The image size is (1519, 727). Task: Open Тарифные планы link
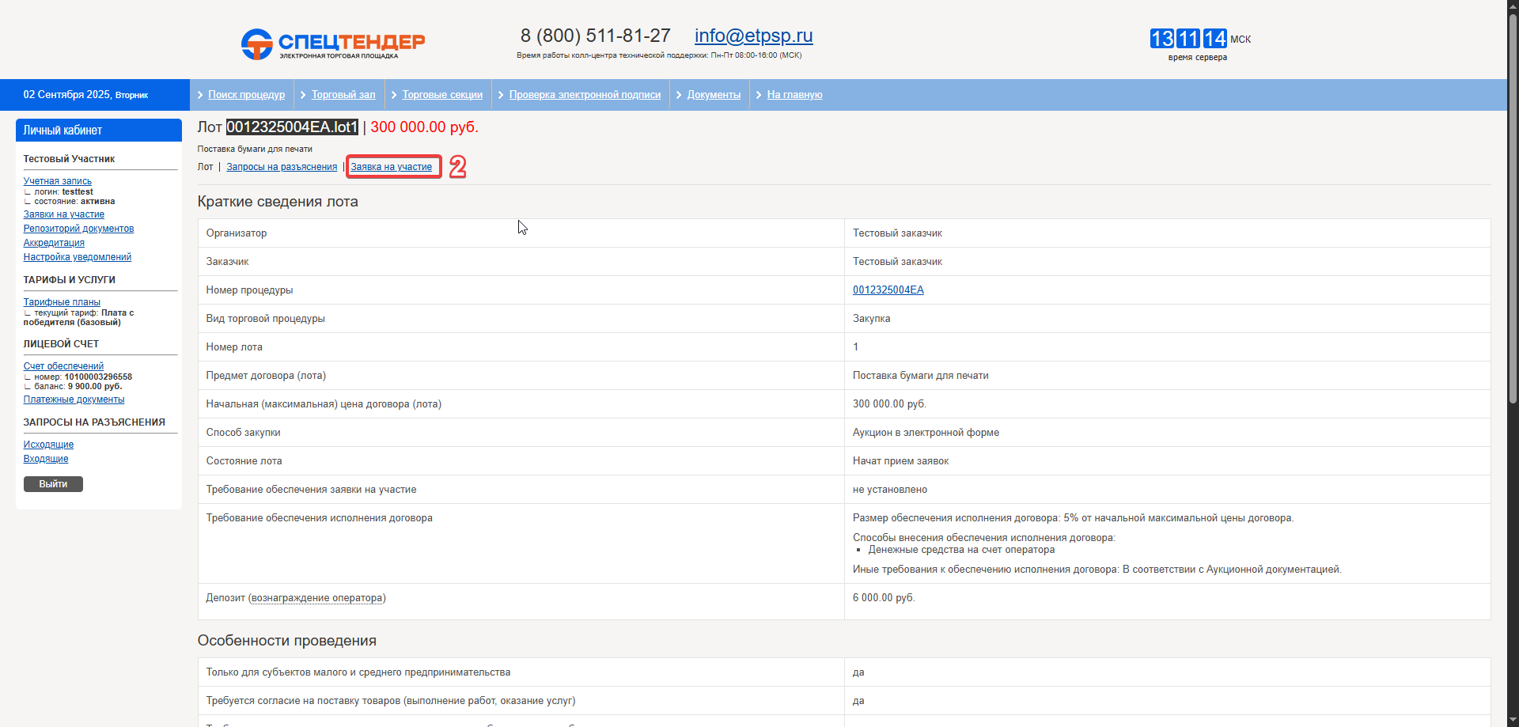click(x=62, y=302)
